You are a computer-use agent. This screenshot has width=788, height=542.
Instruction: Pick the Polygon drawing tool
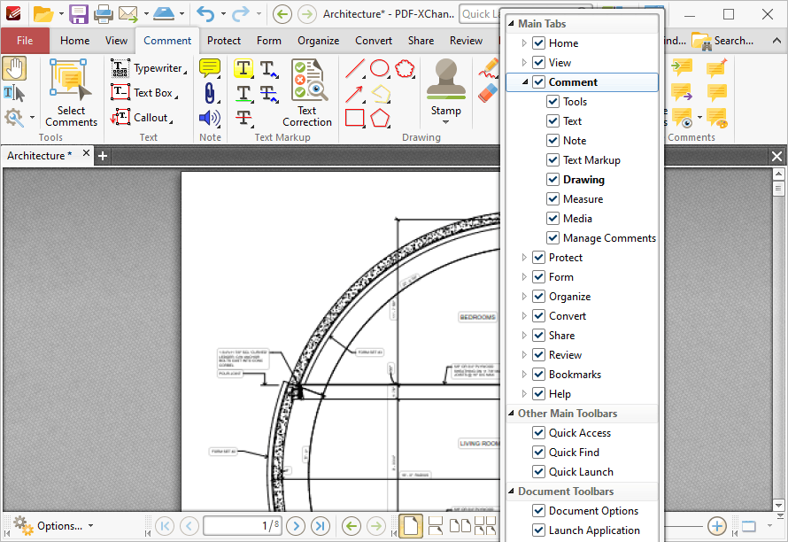[x=380, y=118]
